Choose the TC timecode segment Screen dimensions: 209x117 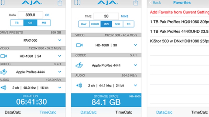pos(129,24)
